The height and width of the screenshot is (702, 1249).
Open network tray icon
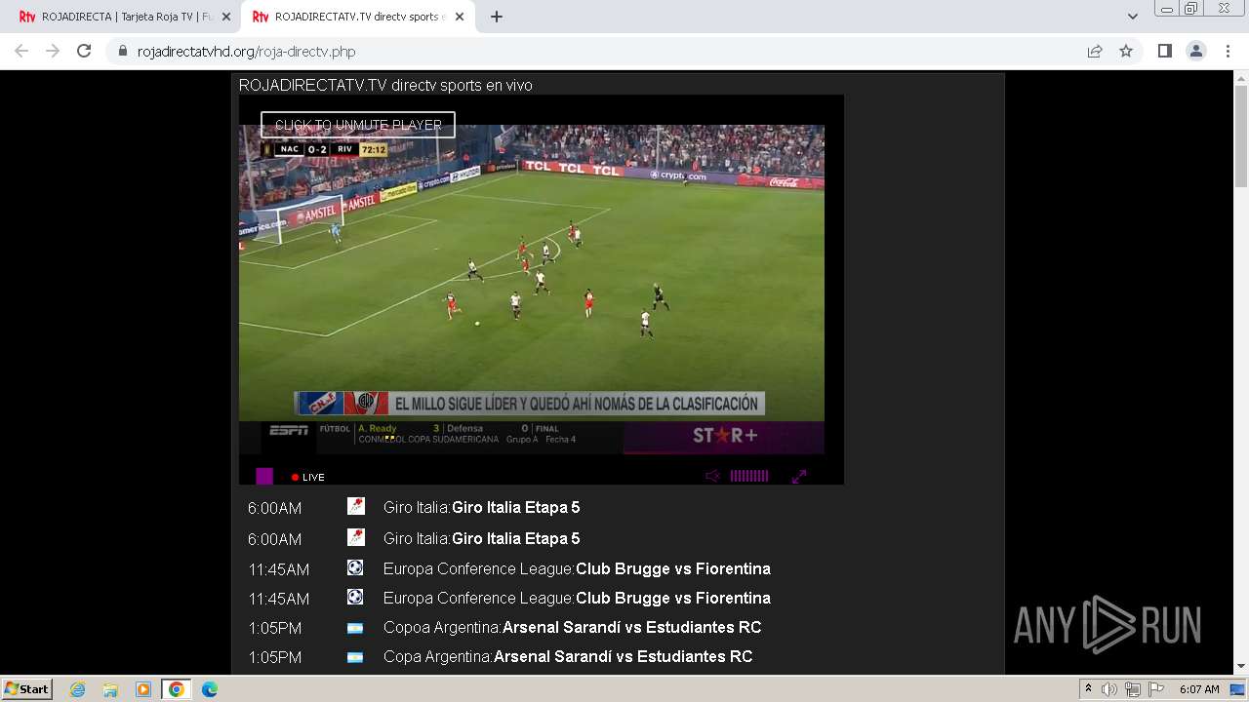pyautogui.click(x=1132, y=689)
